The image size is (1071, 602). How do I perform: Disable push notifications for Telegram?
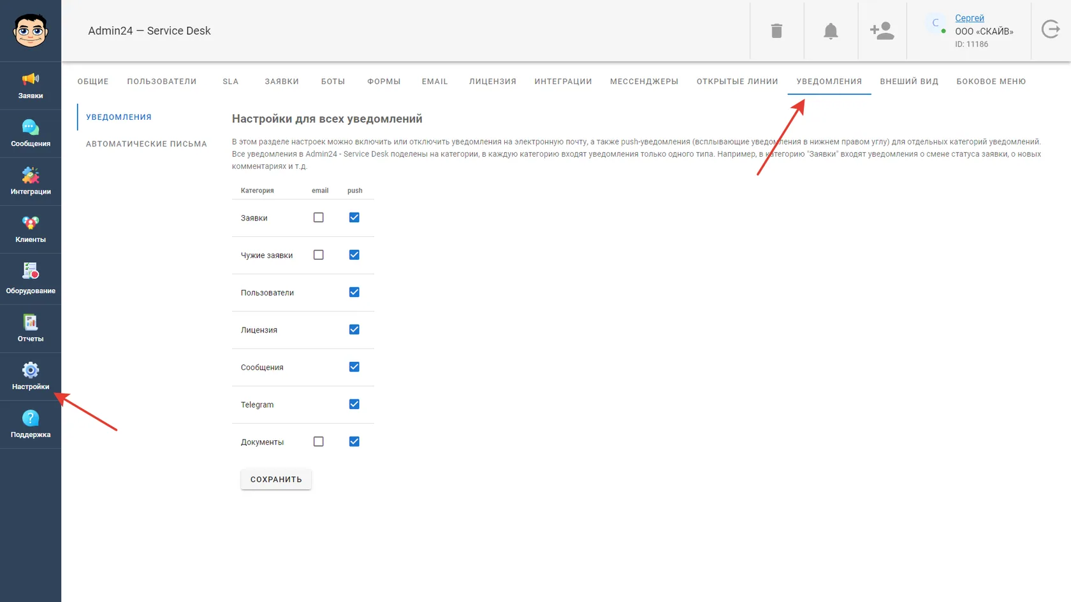click(354, 405)
